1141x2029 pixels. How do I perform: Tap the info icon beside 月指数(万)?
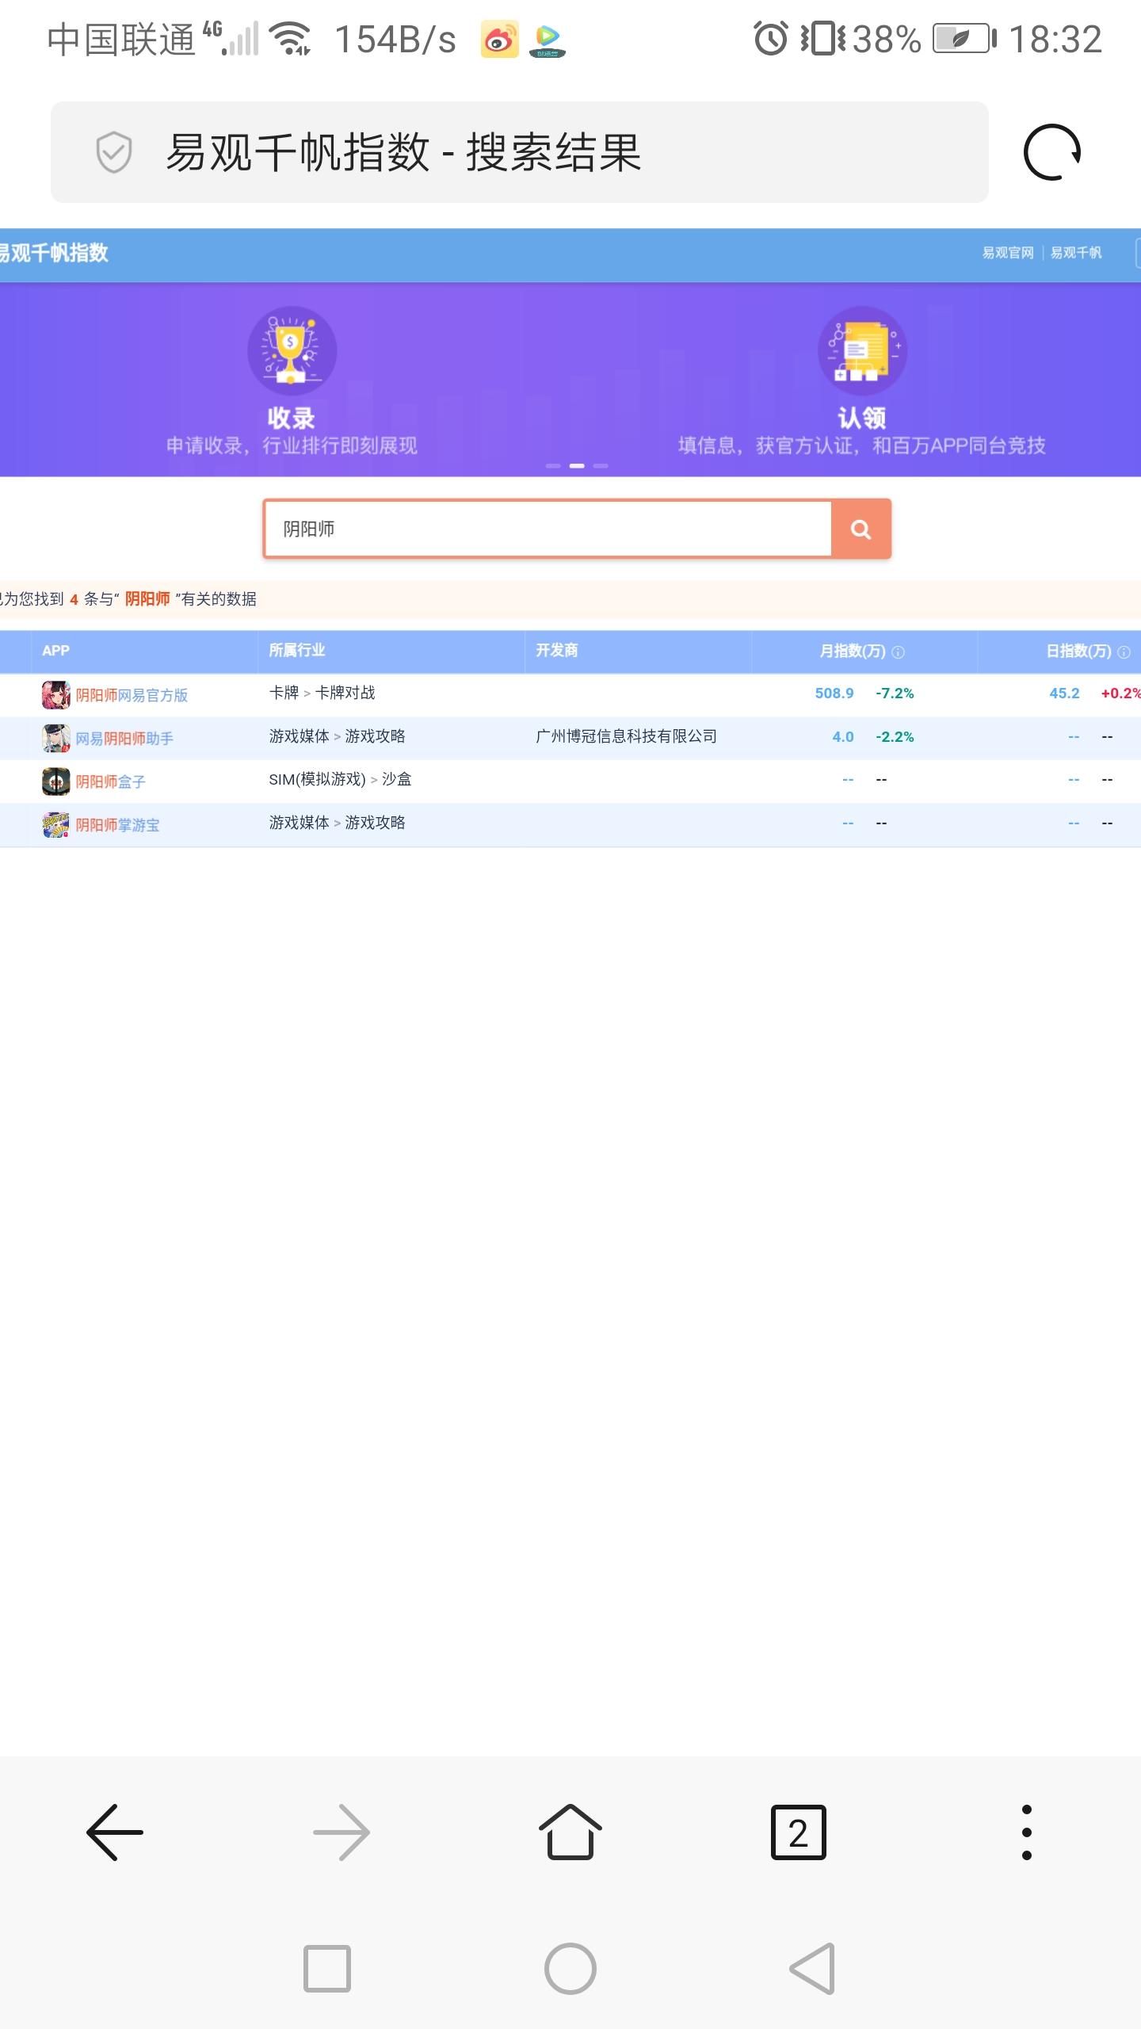pyautogui.click(x=898, y=652)
